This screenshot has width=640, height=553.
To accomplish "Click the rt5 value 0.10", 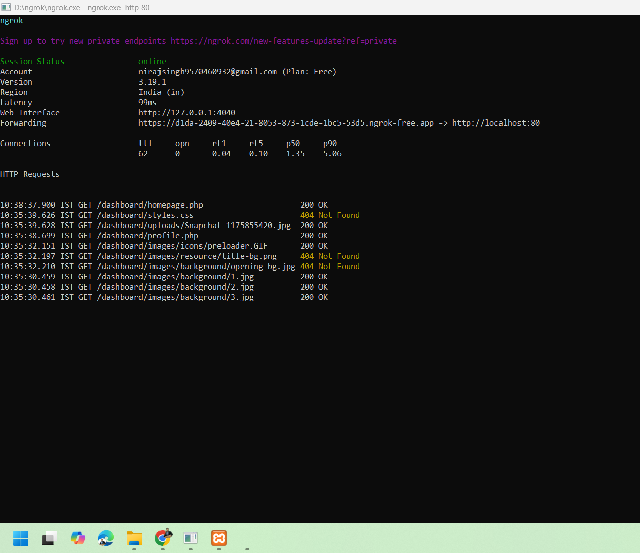I will (258, 154).
